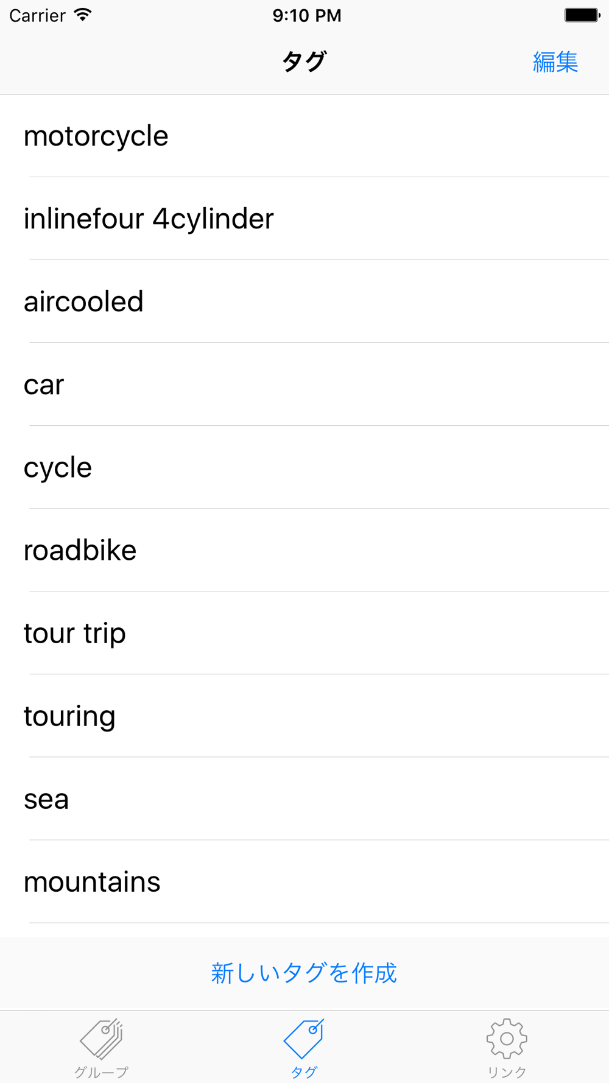The height and width of the screenshot is (1083, 609).
Task: Open the リンク gear icon
Action: coord(507,1038)
